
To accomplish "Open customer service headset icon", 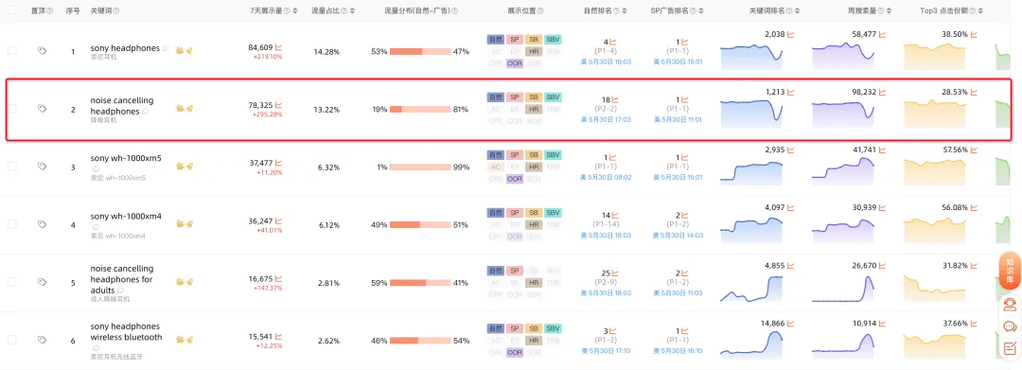I will 1010,305.
